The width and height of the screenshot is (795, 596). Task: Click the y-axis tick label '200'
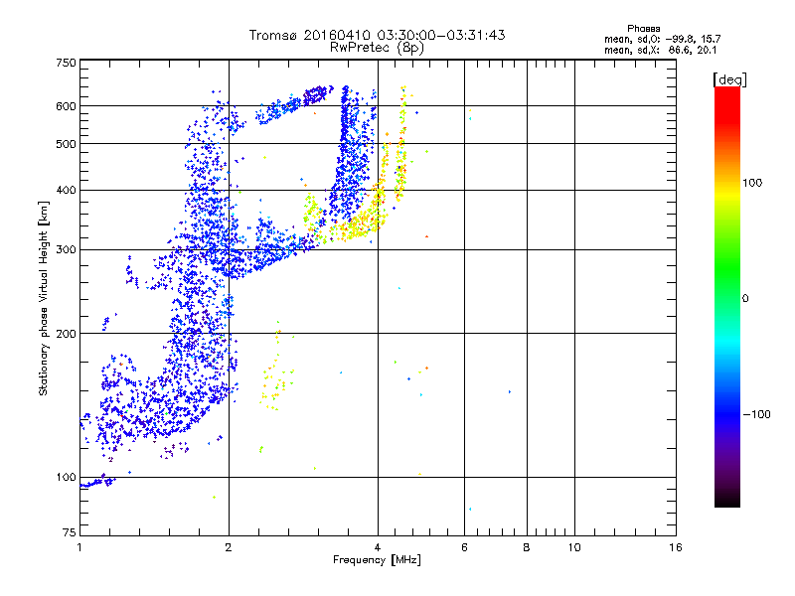pos(66,334)
